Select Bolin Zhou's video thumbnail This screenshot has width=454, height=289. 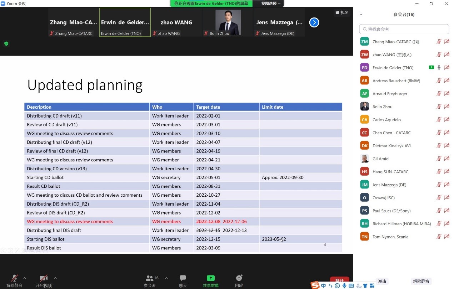click(x=228, y=22)
